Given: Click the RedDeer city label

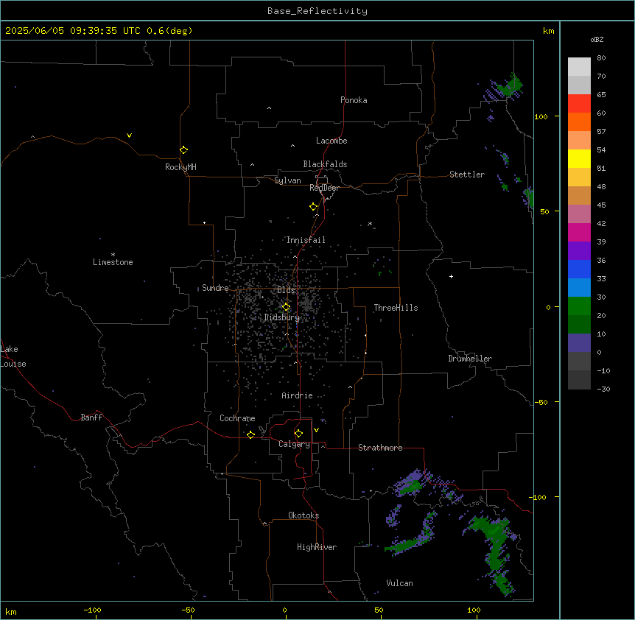Looking at the screenshot, I should click(324, 188).
